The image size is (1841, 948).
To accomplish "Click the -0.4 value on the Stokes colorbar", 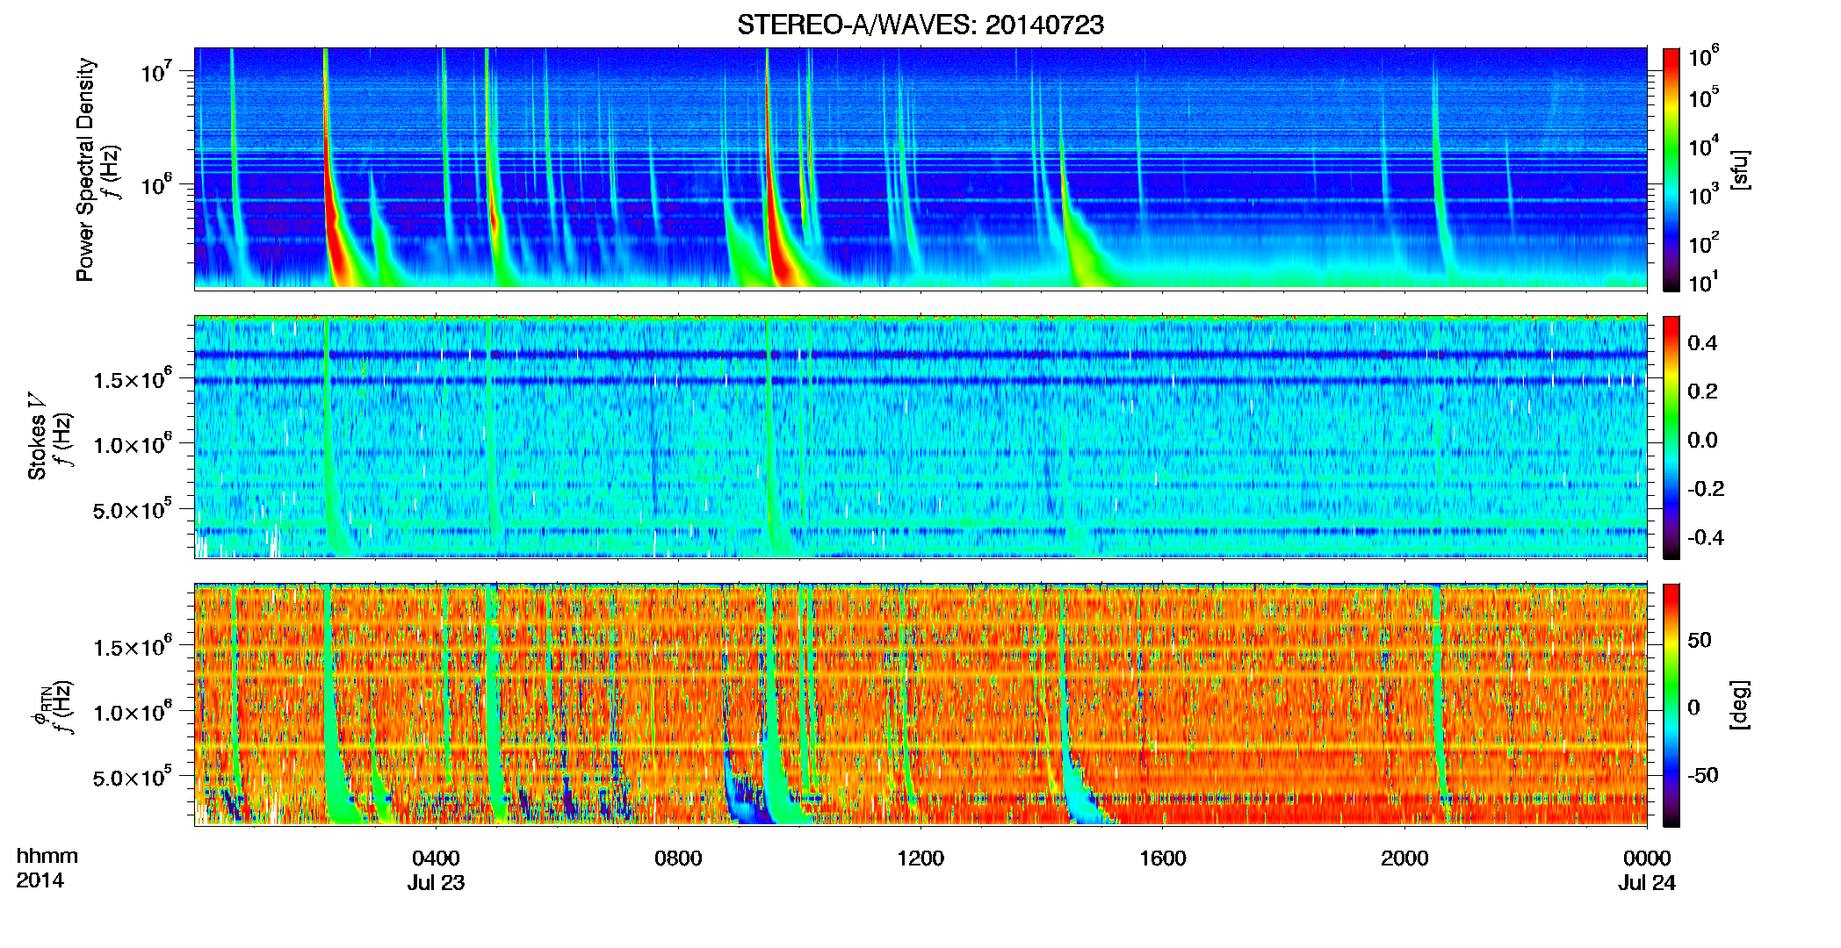I will click(x=1705, y=537).
